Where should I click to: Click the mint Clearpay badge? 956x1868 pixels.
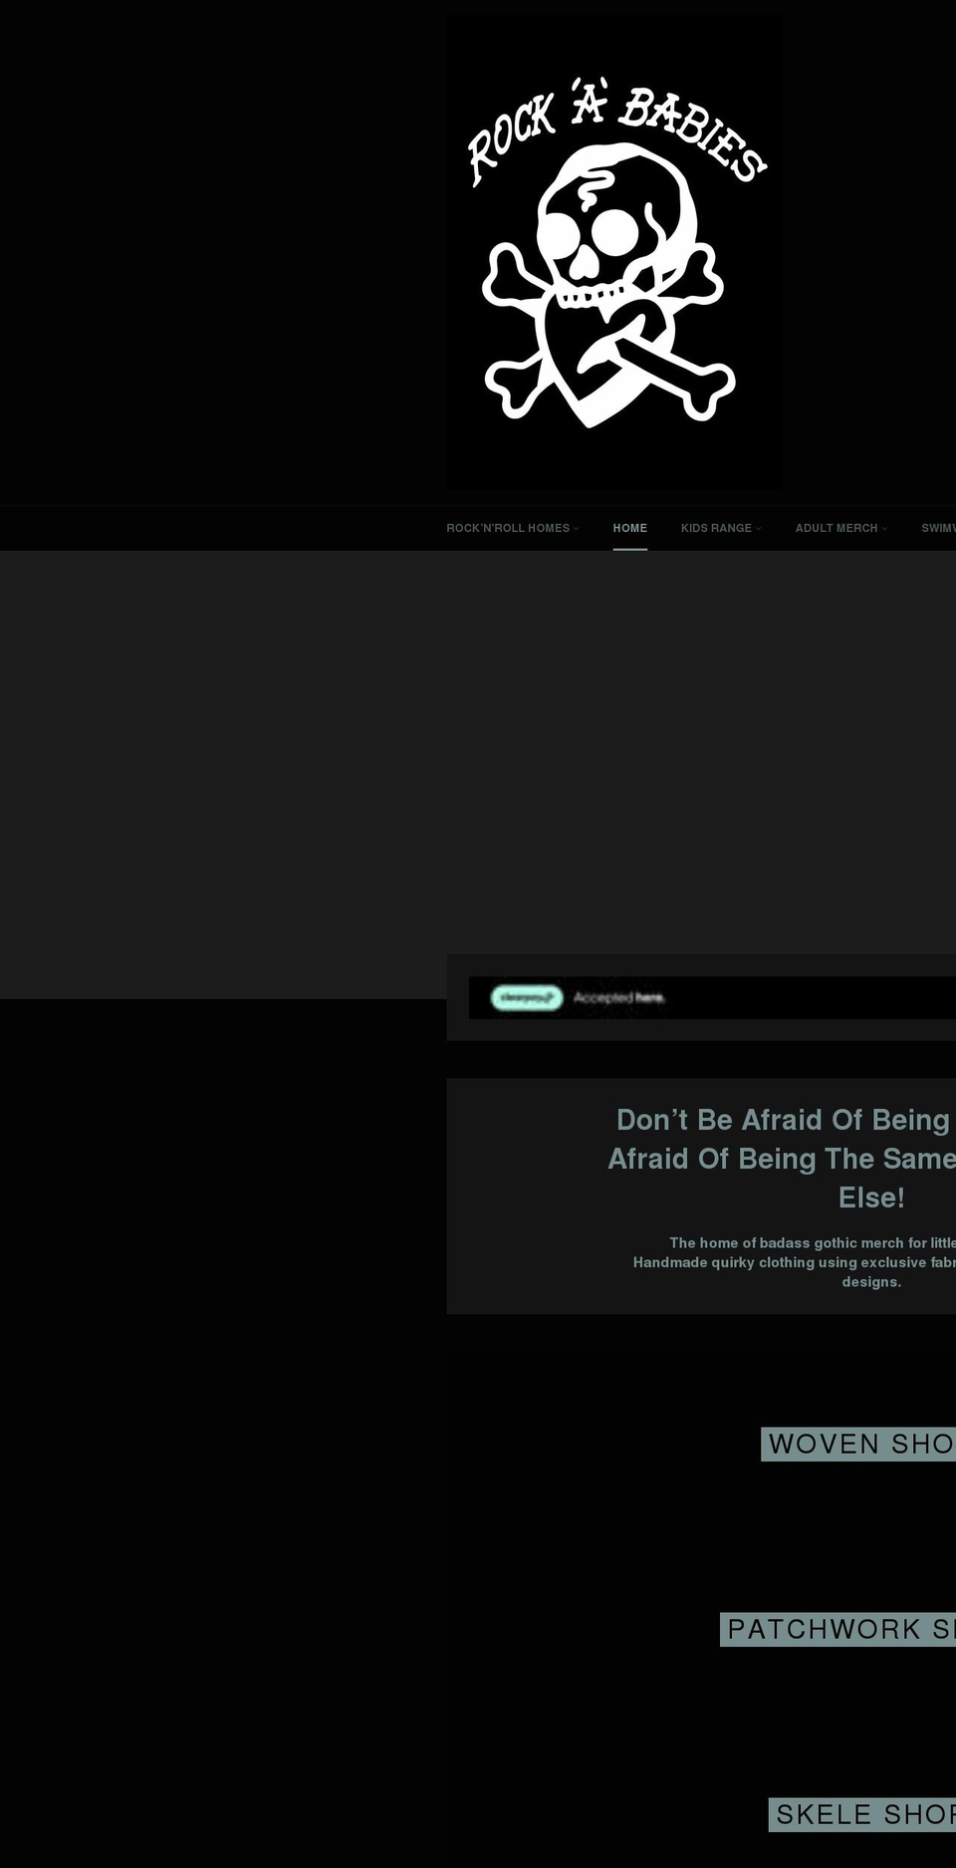tap(527, 997)
